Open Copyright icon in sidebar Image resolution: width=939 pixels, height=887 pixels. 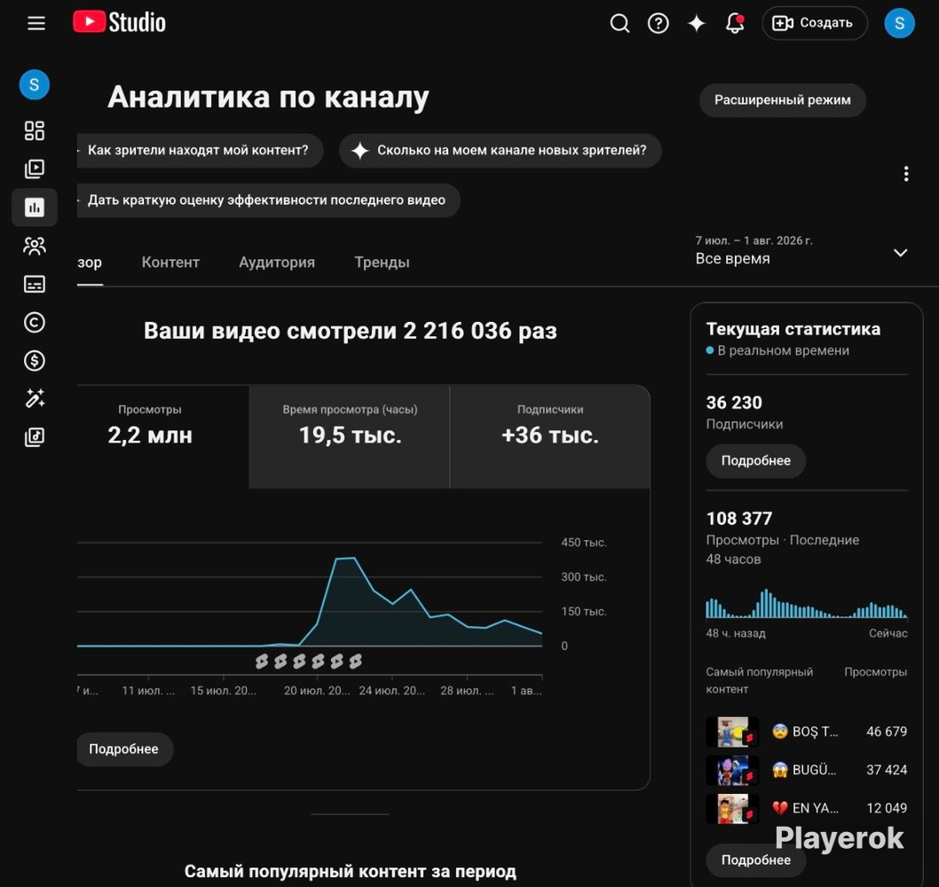(x=34, y=322)
